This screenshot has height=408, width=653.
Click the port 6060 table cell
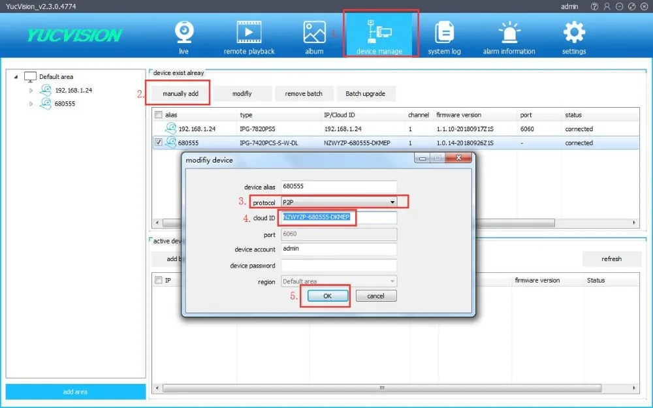tap(527, 129)
